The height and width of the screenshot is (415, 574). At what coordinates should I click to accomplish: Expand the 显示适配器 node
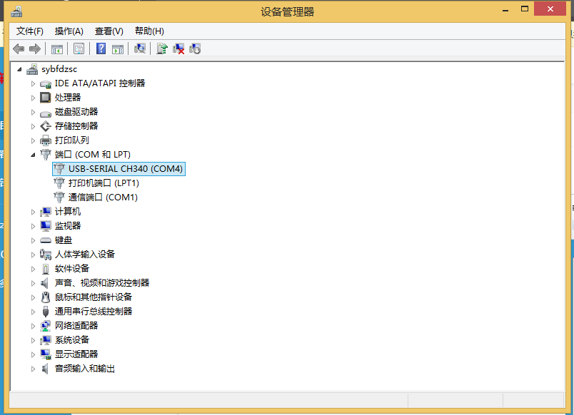click(x=33, y=354)
